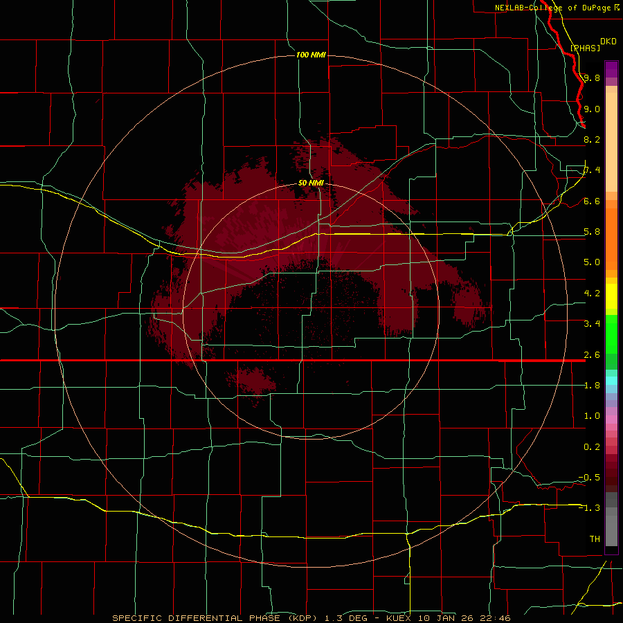
Task: Click the yellow segment of the color bar
Action: pyautogui.click(x=611, y=296)
